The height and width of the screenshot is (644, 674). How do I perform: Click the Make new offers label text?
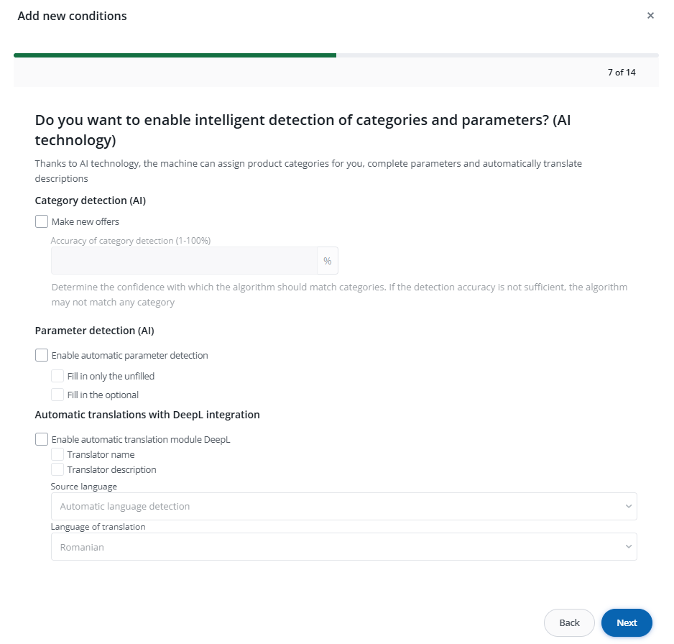tap(86, 221)
